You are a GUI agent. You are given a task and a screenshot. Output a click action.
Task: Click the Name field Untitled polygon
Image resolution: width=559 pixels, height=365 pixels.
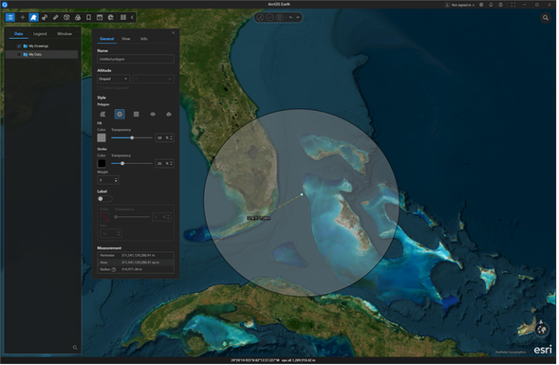pos(136,59)
